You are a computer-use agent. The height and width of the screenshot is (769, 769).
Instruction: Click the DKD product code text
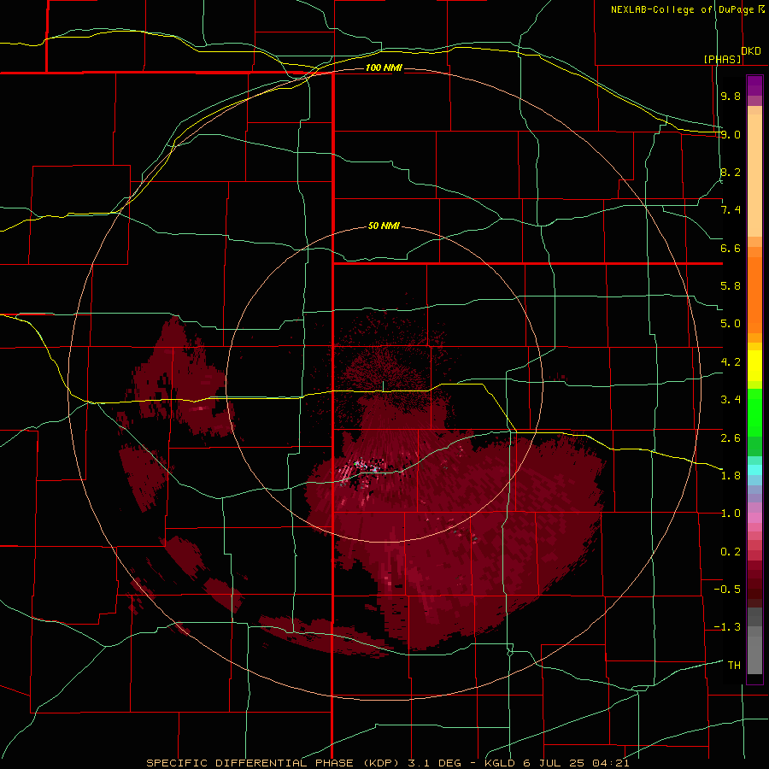[751, 50]
